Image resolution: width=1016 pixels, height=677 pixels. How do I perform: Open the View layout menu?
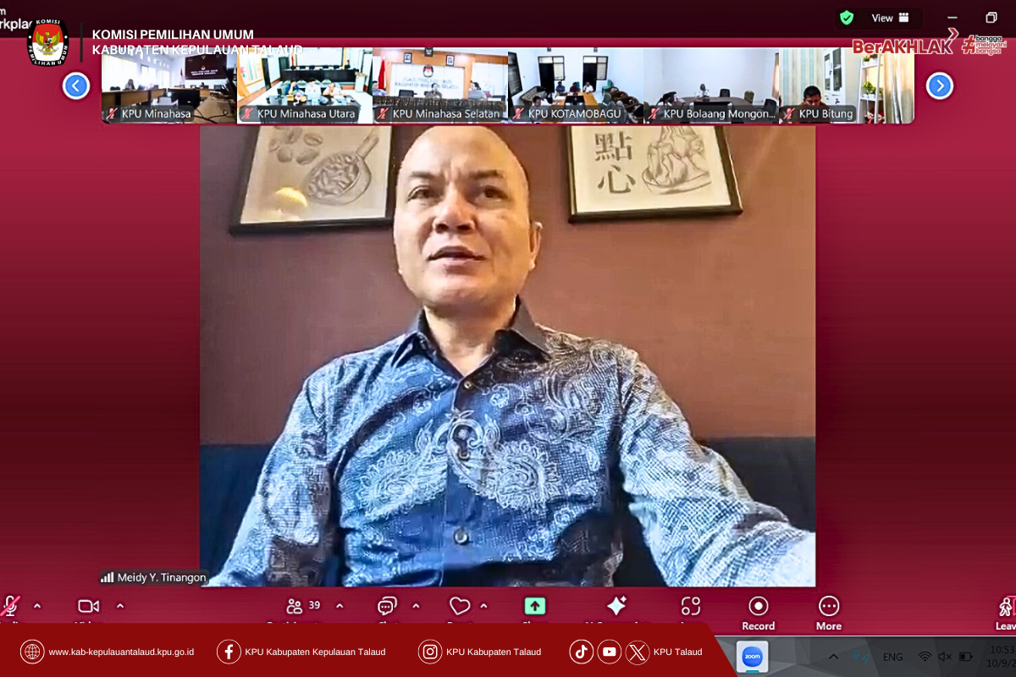click(891, 18)
